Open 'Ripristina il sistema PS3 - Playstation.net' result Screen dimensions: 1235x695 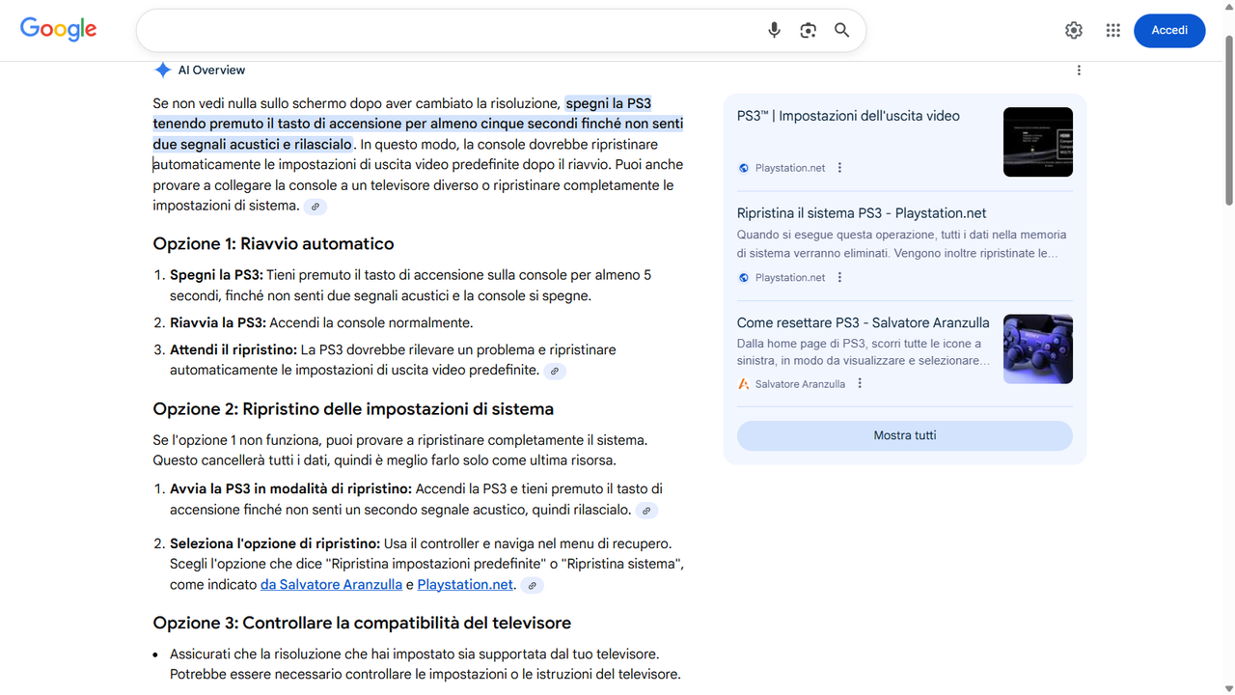point(862,213)
